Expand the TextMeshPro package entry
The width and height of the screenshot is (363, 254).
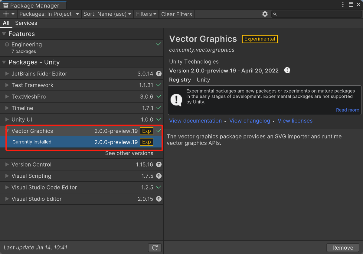[7, 97]
